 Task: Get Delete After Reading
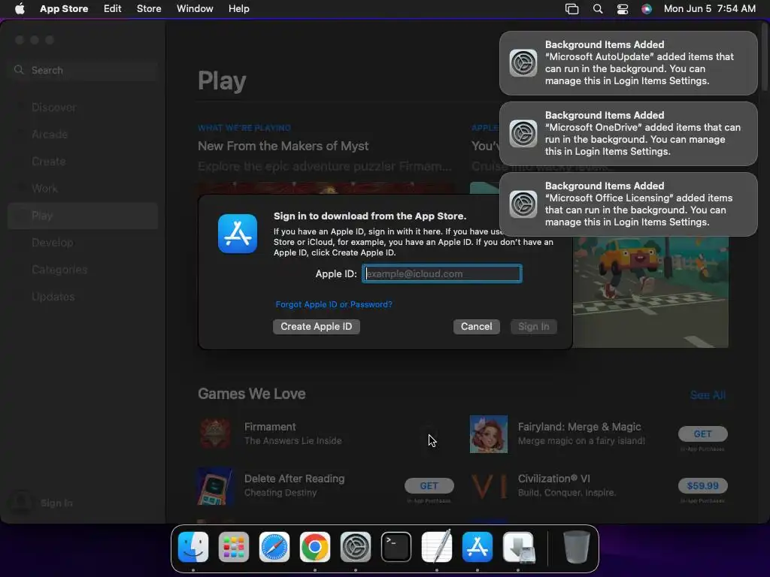coord(429,486)
